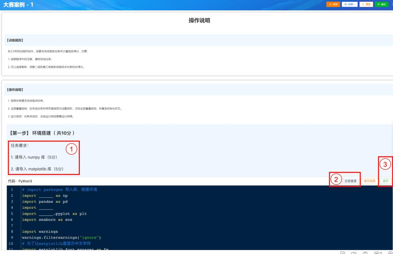The width and height of the screenshot is (393, 254).
Task: Click code line 'import warnings'
Action: (x=40, y=231)
